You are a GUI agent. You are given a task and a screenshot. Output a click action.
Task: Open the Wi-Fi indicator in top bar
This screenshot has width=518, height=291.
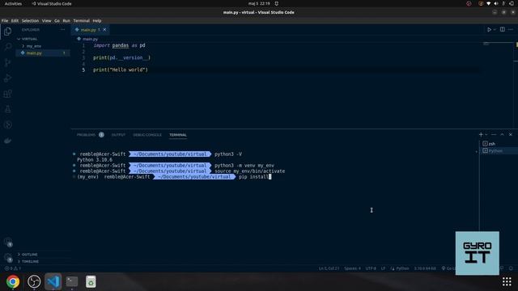coord(489,3)
